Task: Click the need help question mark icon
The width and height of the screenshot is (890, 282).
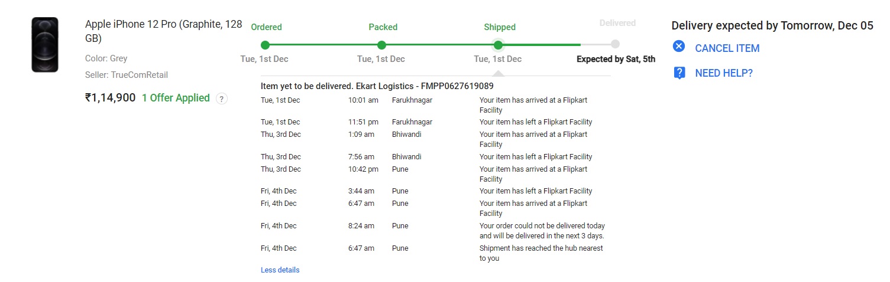Action: click(679, 73)
